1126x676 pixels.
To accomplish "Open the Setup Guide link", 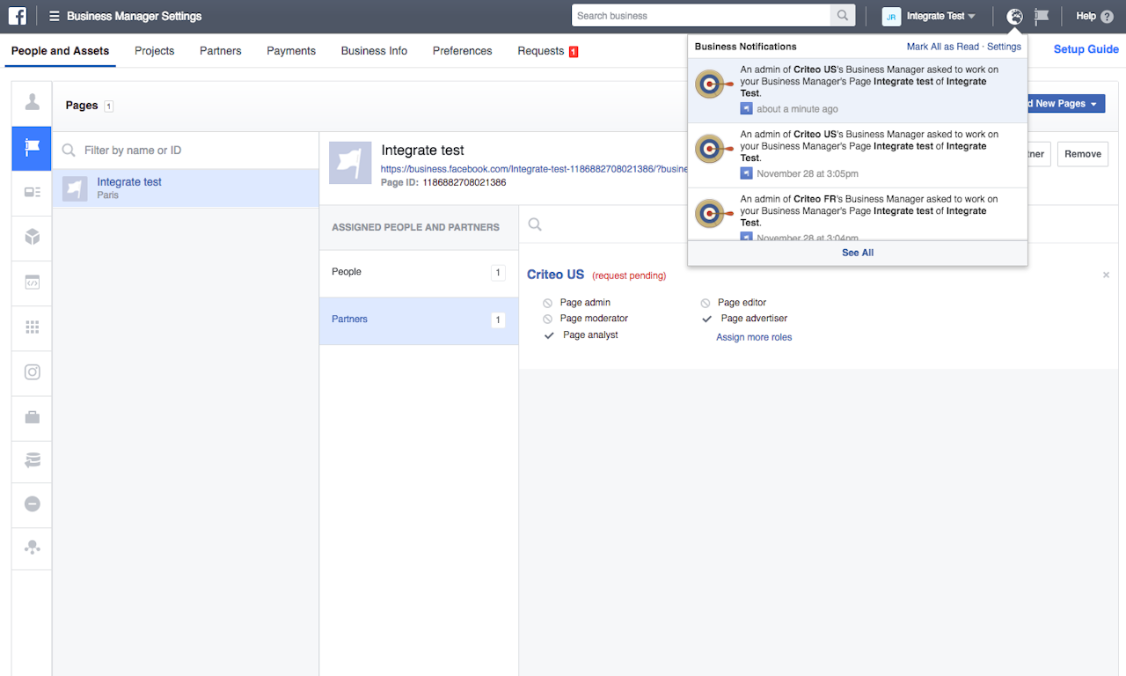I will [1086, 49].
